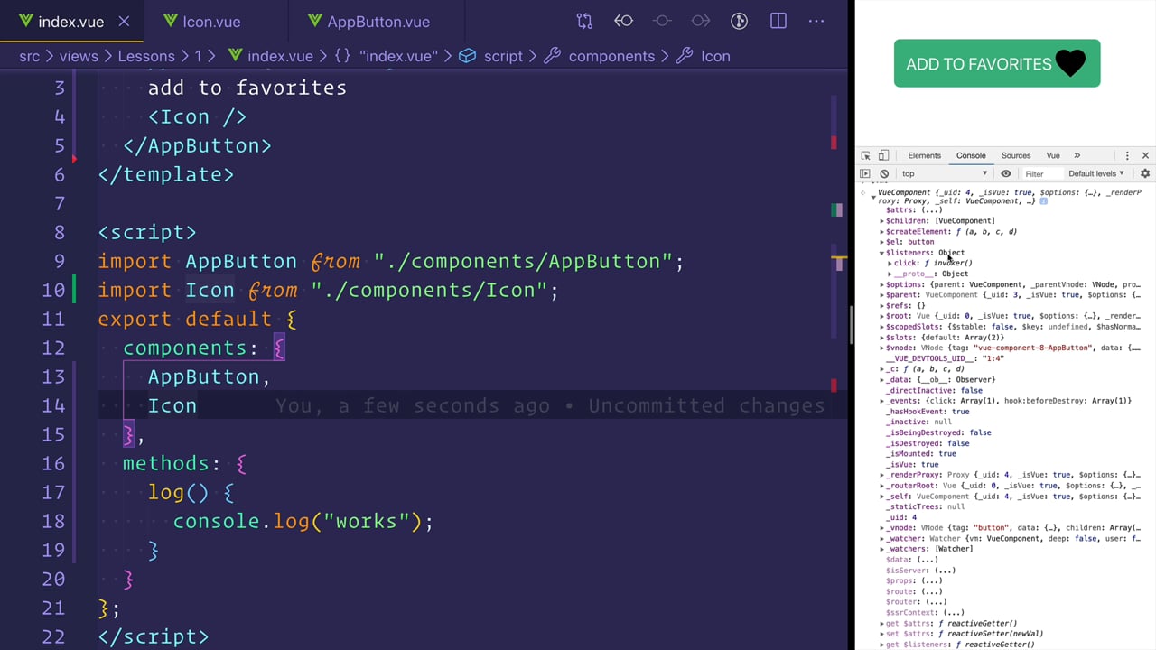
Task: Split the editor with the split icon
Action: click(778, 21)
